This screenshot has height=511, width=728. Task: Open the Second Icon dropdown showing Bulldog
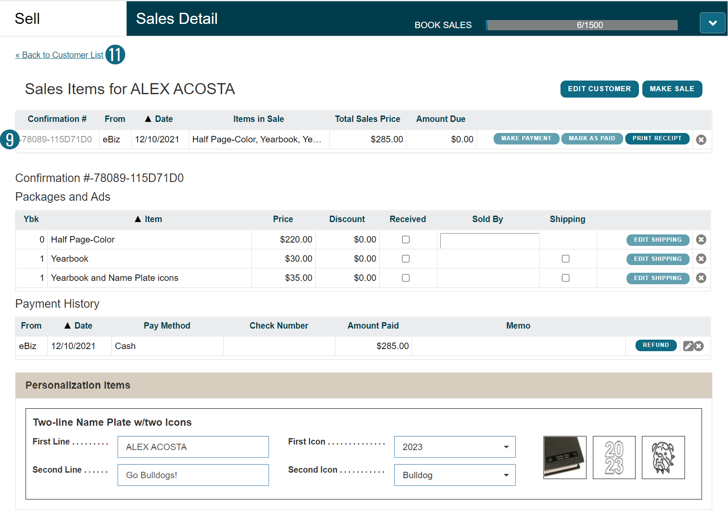454,475
